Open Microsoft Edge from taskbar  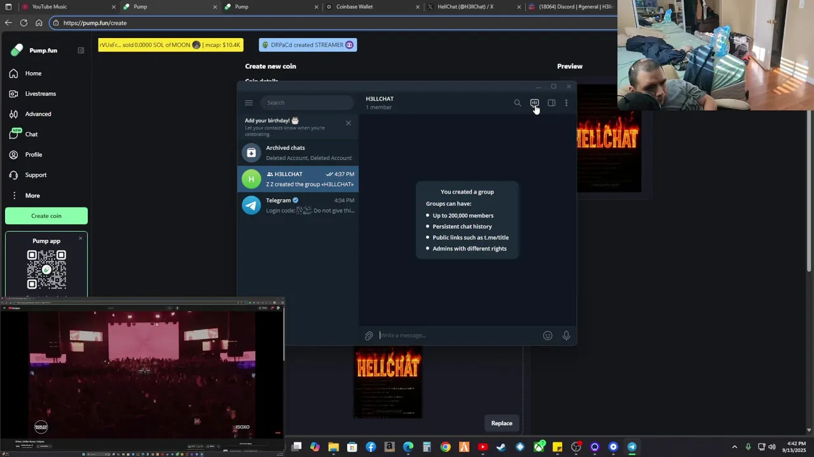click(x=408, y=447)
